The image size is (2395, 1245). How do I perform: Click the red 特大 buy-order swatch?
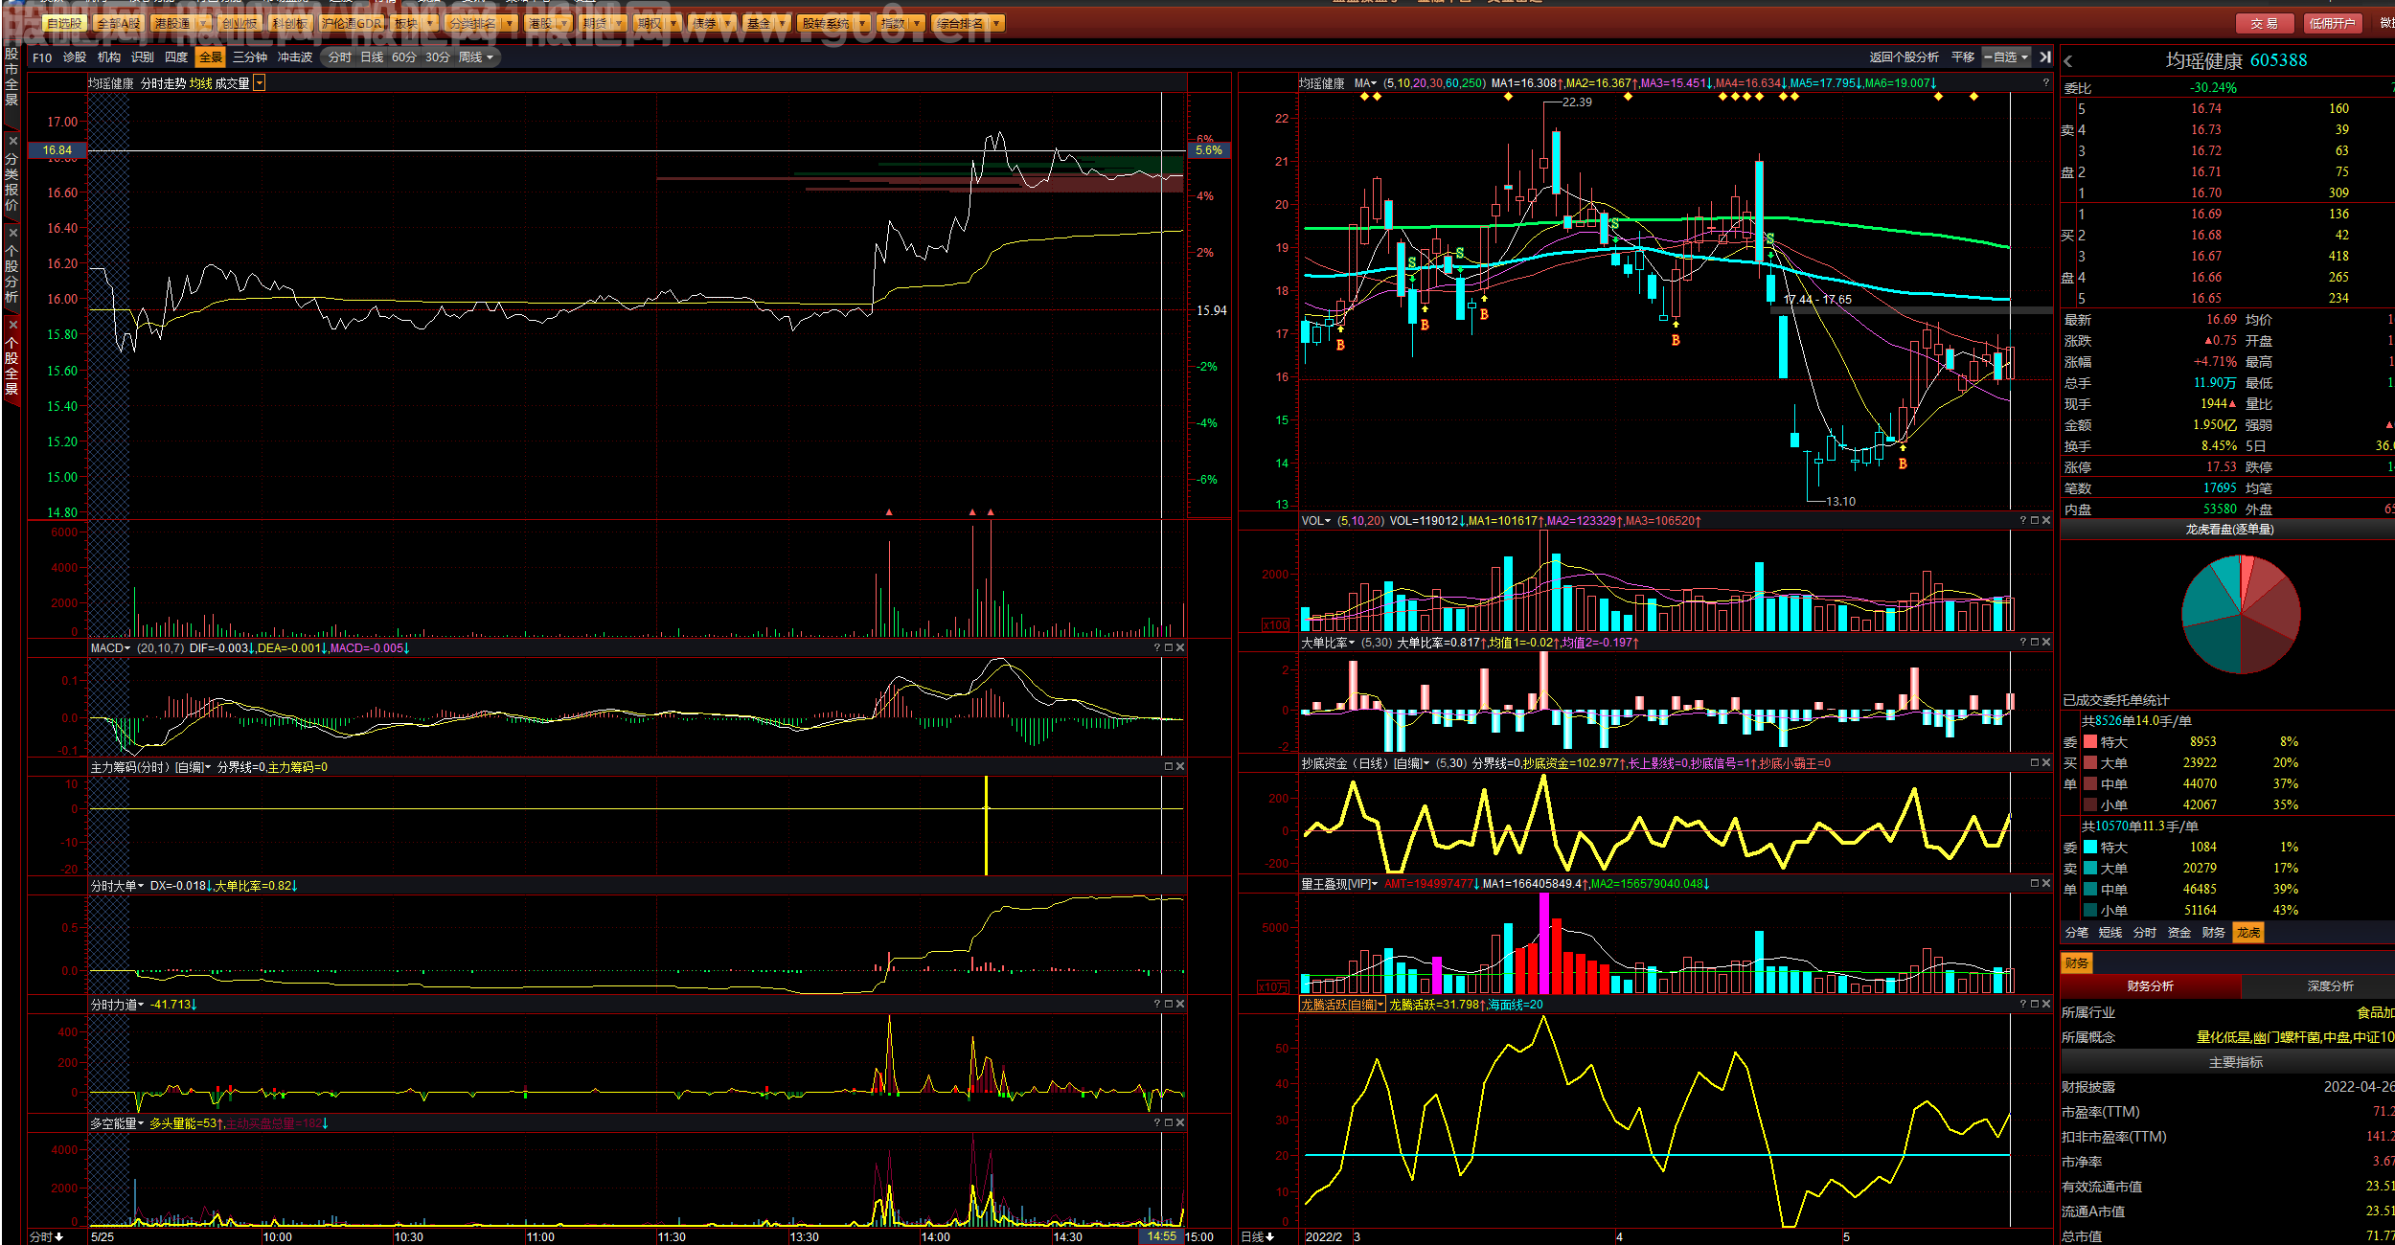(2090, 741)
